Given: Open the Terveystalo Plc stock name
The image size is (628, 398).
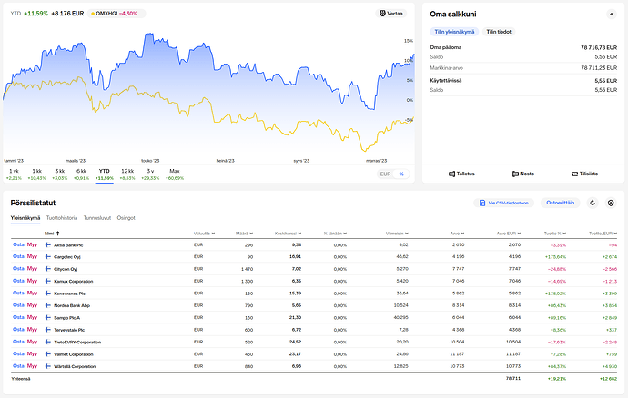Looking at the screenshot, I should click(69, 330).
